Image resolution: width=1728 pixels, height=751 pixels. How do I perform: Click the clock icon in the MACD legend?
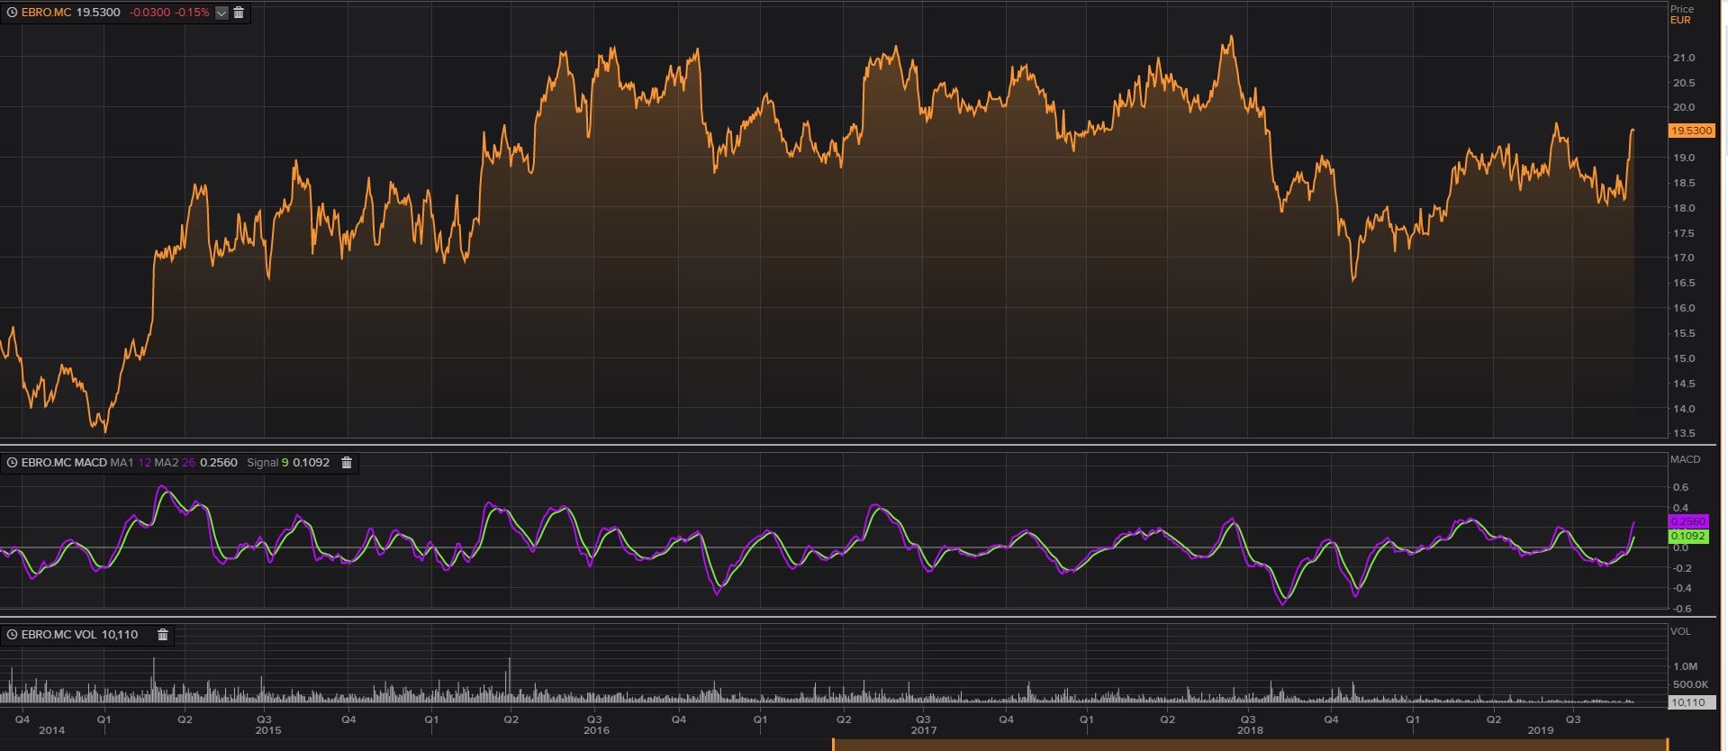point(12,463)
